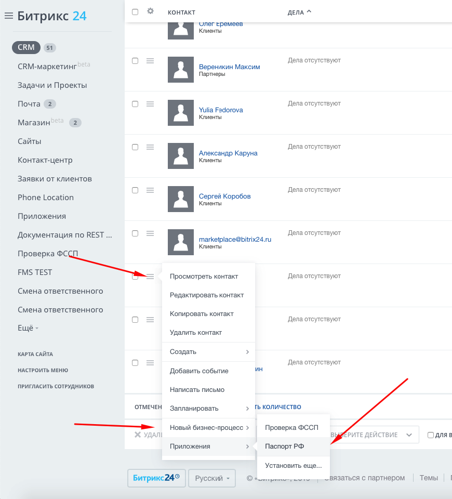Open the hamburger menu beside Битрикс 24 logo
The width and height of the screenshot is (452, 499).
(x=9, y=16)
